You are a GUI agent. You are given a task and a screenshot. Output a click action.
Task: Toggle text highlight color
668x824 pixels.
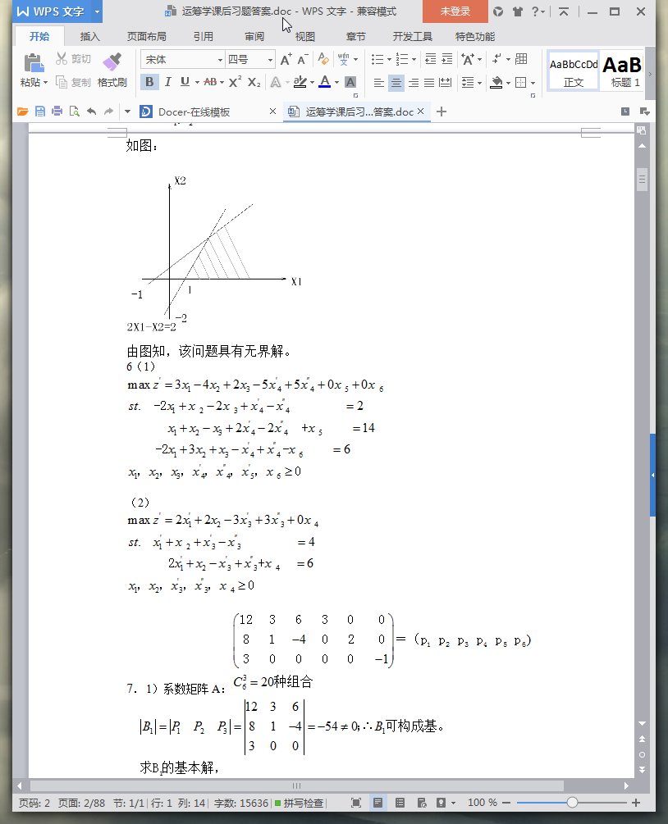click(300, 82)
